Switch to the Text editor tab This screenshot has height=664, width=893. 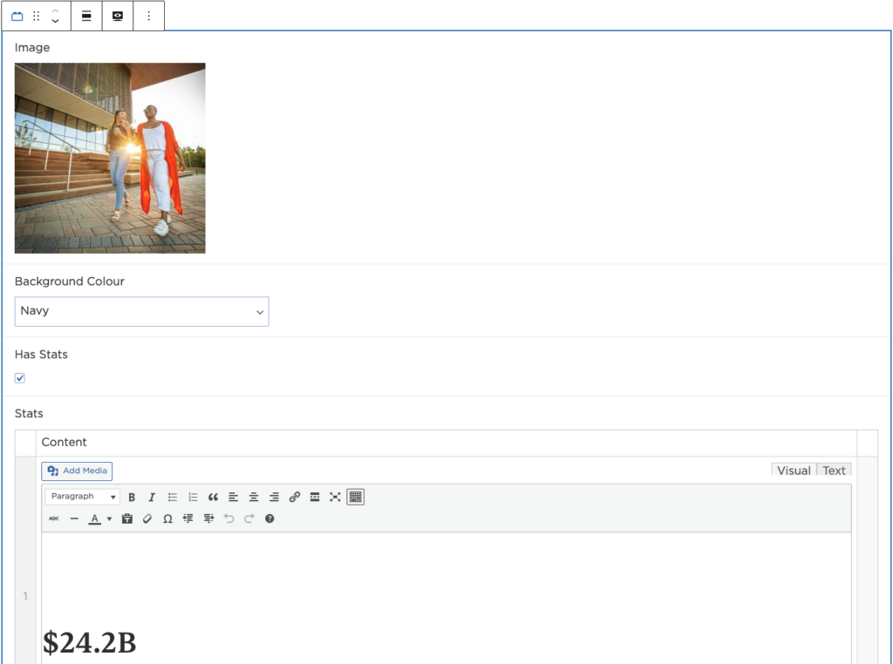834,471
